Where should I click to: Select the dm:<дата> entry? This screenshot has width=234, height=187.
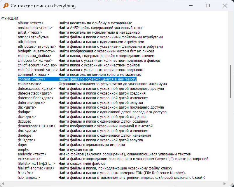(x=28, y=131)
